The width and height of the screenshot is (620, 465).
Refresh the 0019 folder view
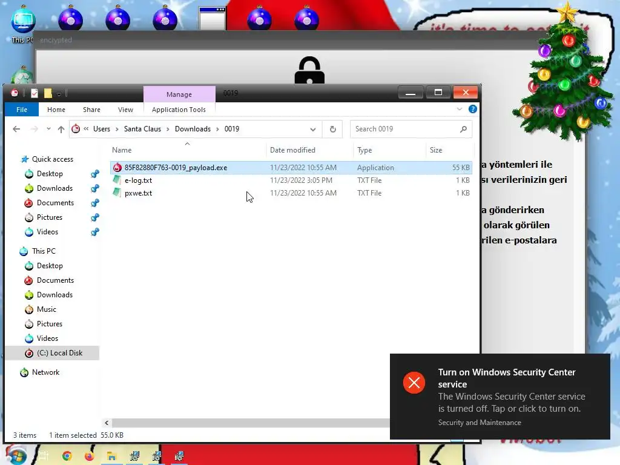[333, 130]
